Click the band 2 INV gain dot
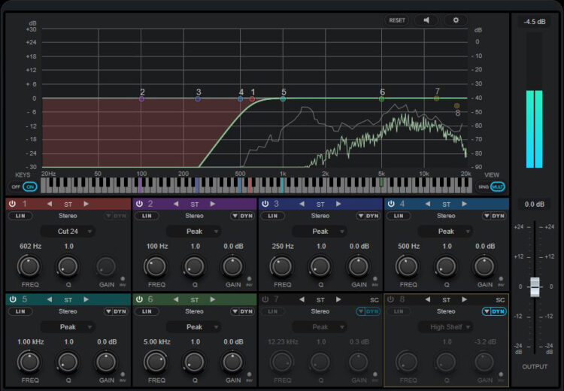This screenshot has height=391, width=564. pyautogui.click(x=249, y=279)
